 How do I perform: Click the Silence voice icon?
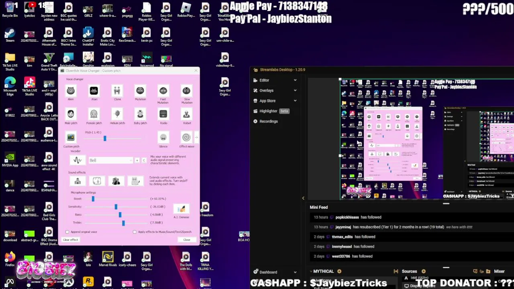click(x=163, y=138)
